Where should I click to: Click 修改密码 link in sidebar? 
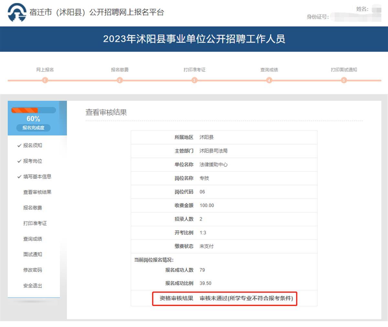[x=33, y=270]
